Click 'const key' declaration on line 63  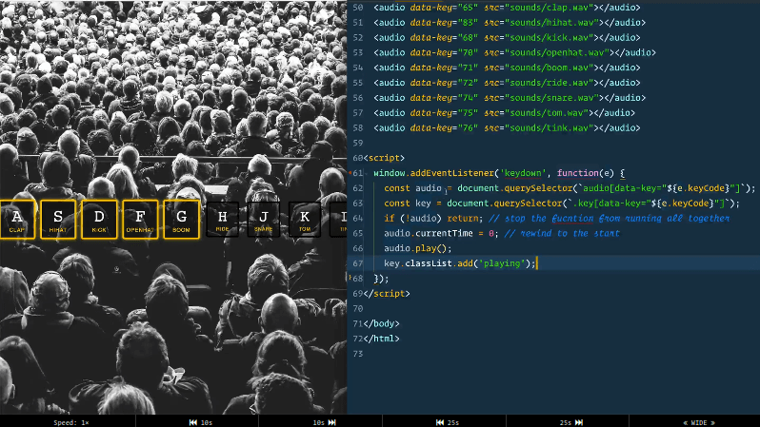tap(408, 204)
